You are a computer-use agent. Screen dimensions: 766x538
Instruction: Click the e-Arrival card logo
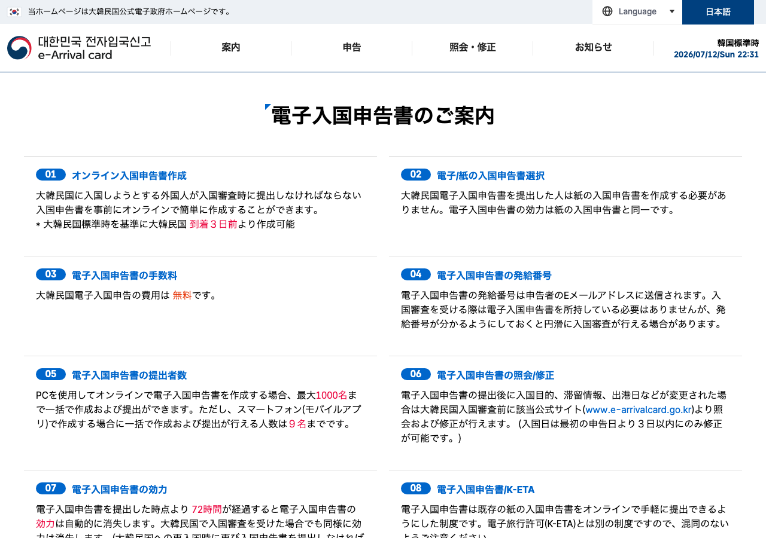pyautogui.click(x=79, y=48)
